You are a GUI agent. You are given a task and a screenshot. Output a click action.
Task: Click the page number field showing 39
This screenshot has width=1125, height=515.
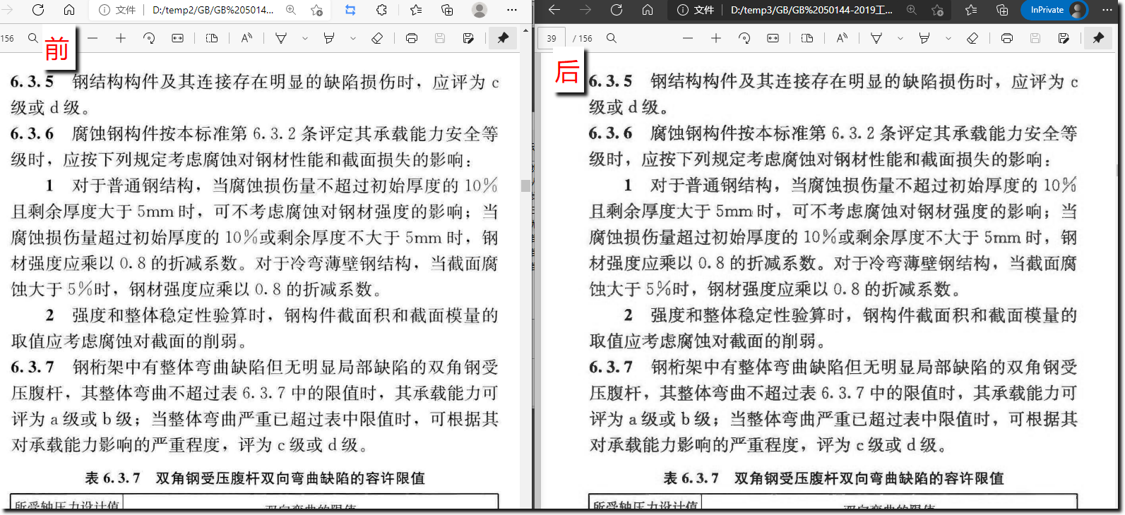click(x=552, y=38)
